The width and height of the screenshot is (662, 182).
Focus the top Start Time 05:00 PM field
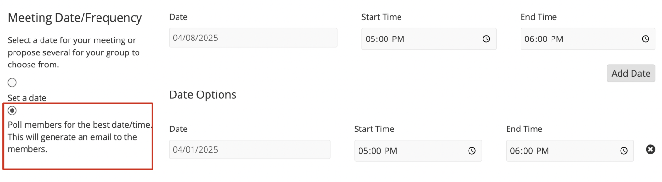[x=429, y=39]
